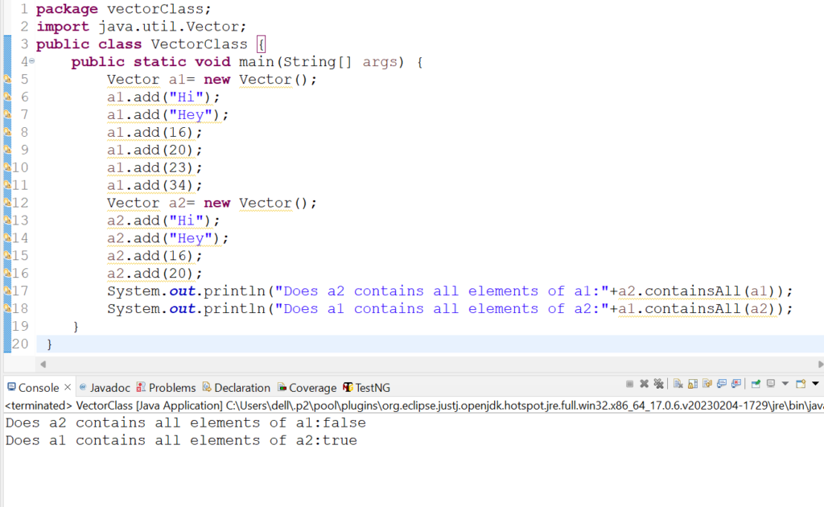Click Remove All Terminated Launches icon
This screenshot has width=824, height=507.
pyautogui.click(x=658, y=384)
